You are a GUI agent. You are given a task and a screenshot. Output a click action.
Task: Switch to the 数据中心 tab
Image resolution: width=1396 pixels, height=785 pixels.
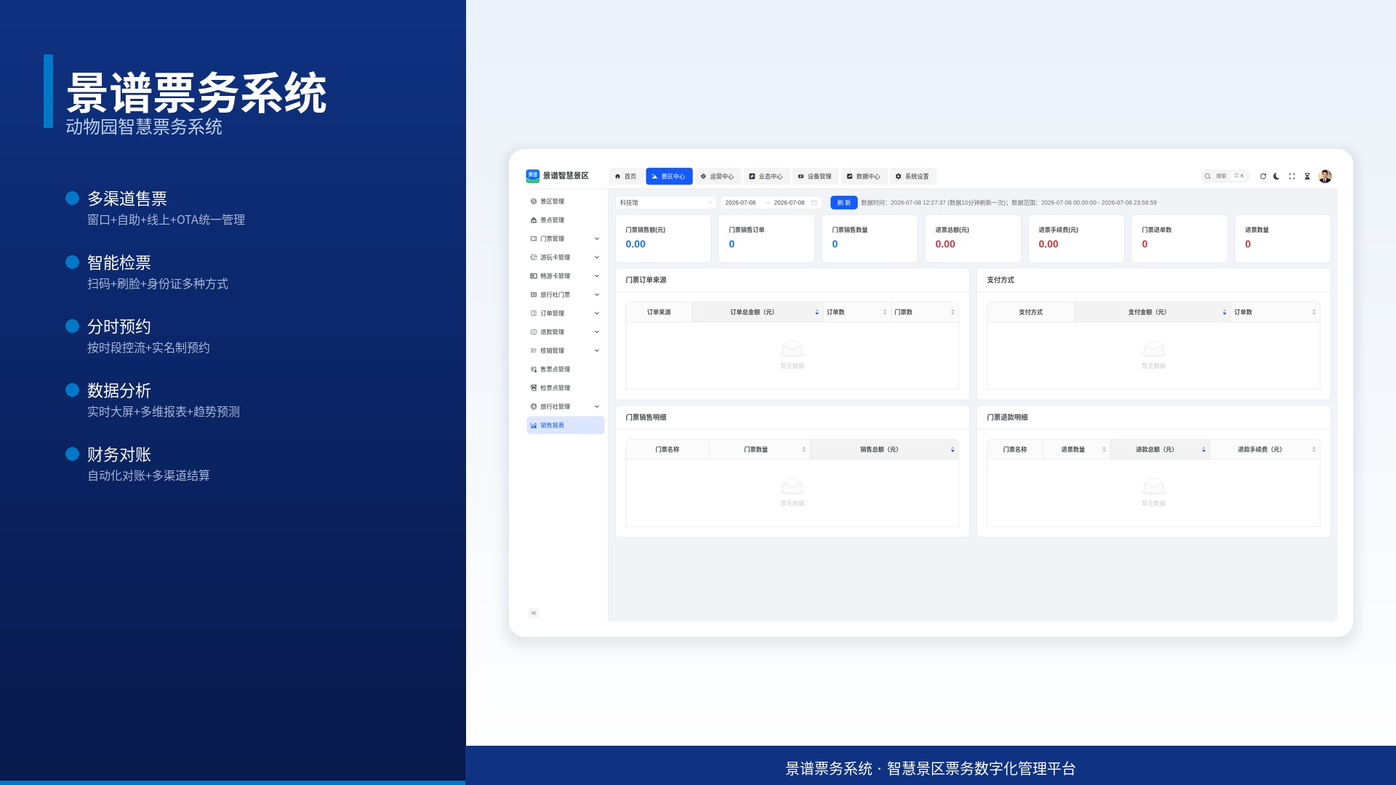coord(864,177)
